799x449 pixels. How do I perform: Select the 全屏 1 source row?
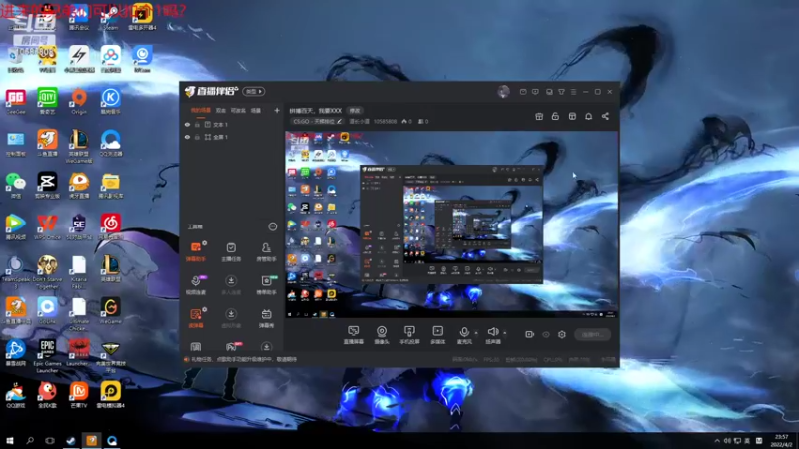tap(232, 137)
